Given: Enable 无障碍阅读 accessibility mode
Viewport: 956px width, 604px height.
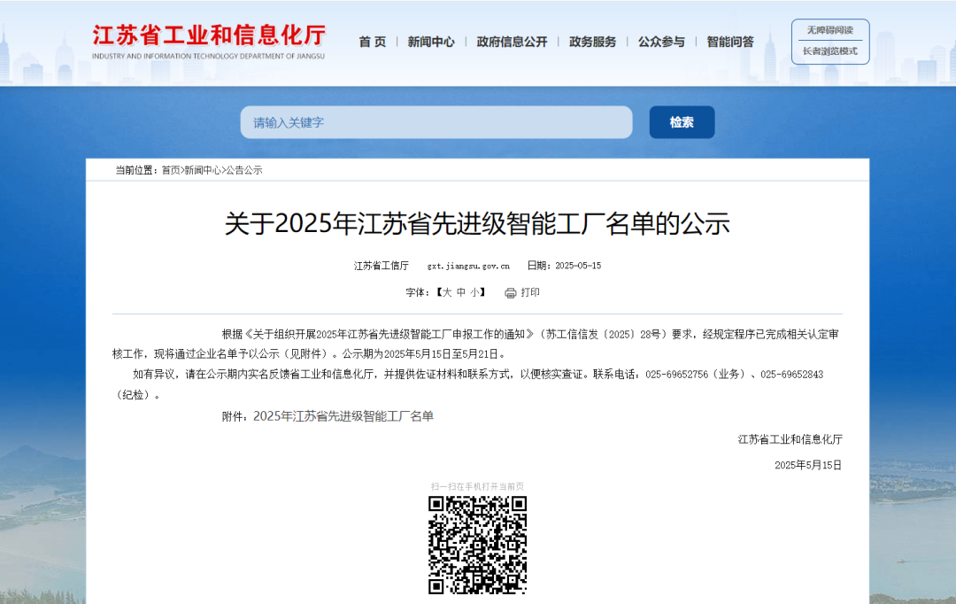Looking at the screenshot, I should (829, 30).
